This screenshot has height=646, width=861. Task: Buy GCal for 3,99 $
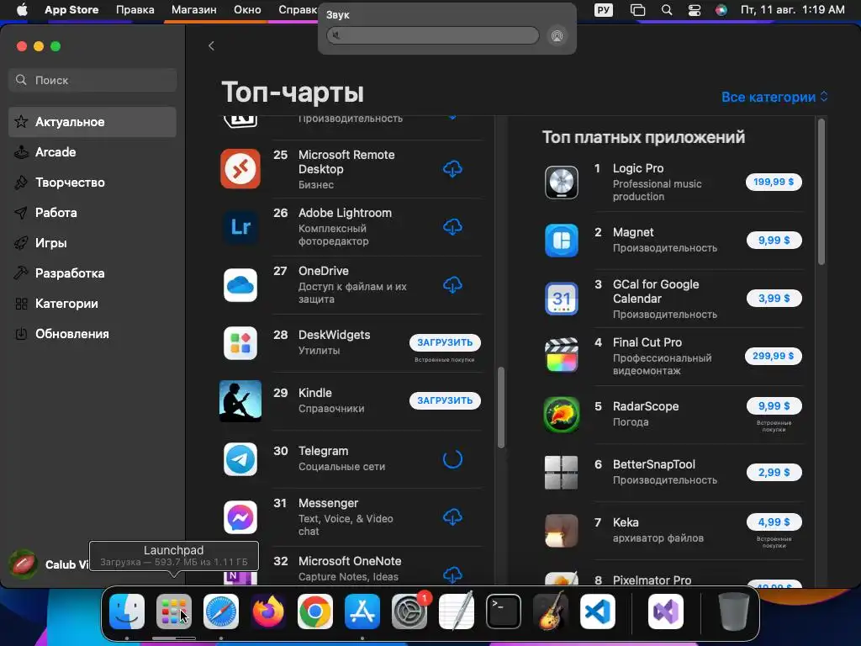coord(774,299)
